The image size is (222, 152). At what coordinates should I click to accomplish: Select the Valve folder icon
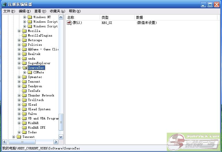click(x=24, y=114)
